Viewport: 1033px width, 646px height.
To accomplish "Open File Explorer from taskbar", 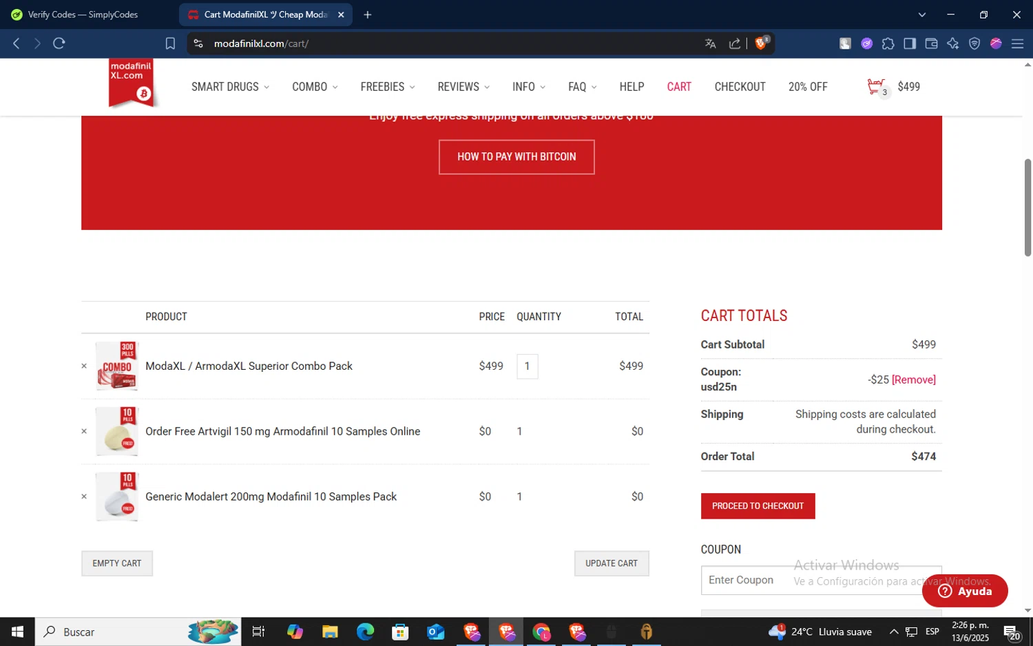I will (x=330, y=632).
